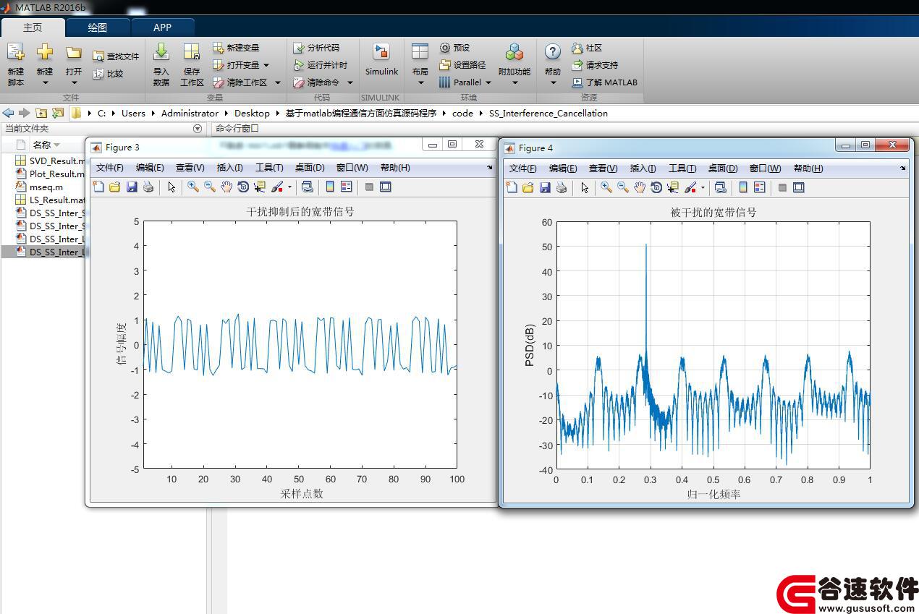This screenshot has height=614, width=919.
Task: Go up one folder level
Action: point(41,113)
